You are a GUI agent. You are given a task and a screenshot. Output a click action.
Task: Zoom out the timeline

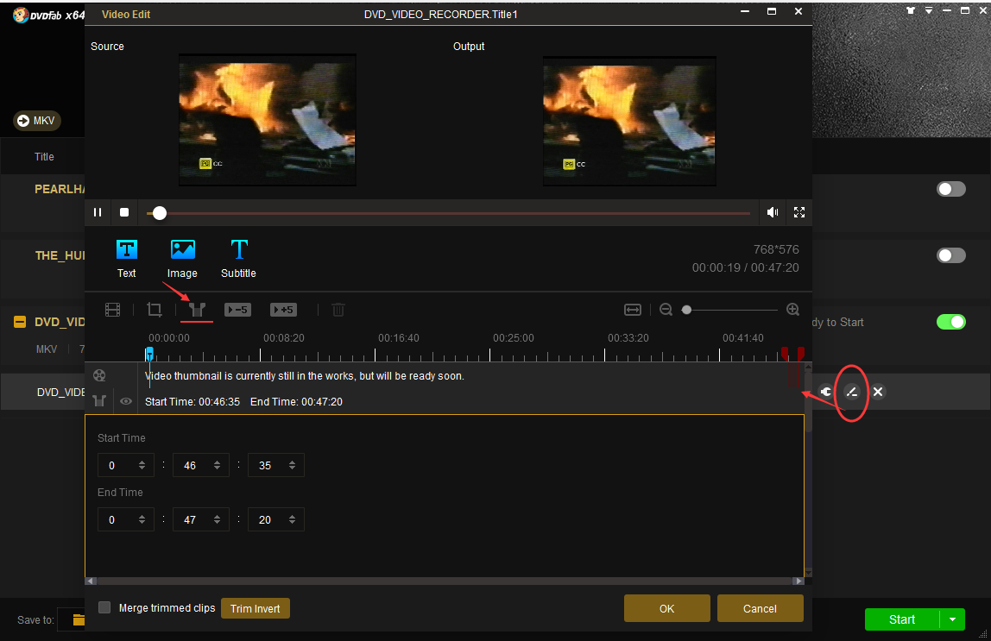666,310
